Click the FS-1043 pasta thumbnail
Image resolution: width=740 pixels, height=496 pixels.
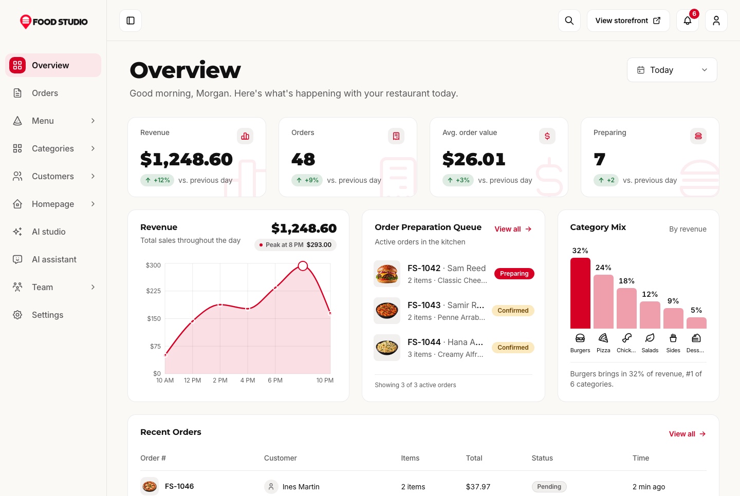point(387,311)
